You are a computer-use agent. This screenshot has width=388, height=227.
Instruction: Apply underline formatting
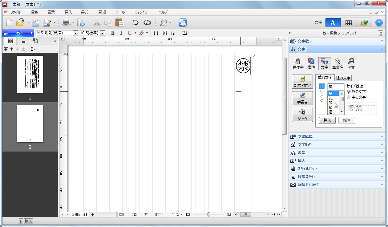point(130,33)
